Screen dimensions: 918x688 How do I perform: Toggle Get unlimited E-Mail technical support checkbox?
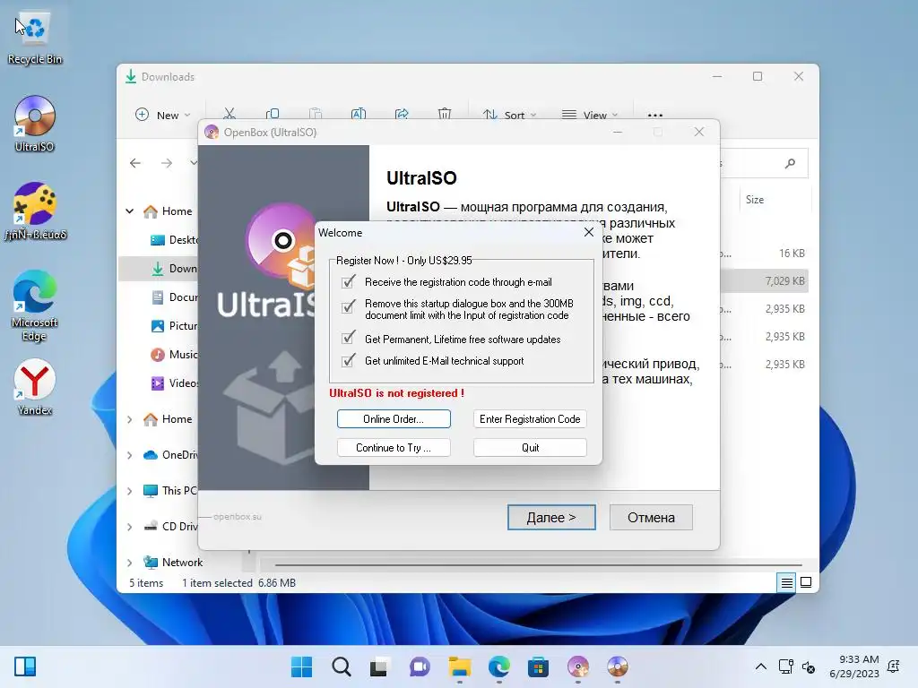click(349, 360)
